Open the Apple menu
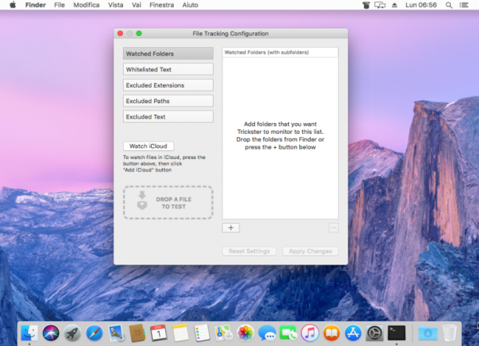479x346 pixels. (x=13, y=5)
